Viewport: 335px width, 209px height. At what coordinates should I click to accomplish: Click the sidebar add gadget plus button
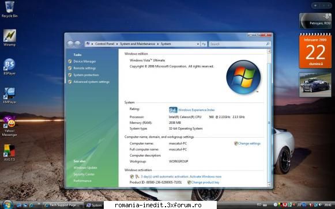coord(315,6)
